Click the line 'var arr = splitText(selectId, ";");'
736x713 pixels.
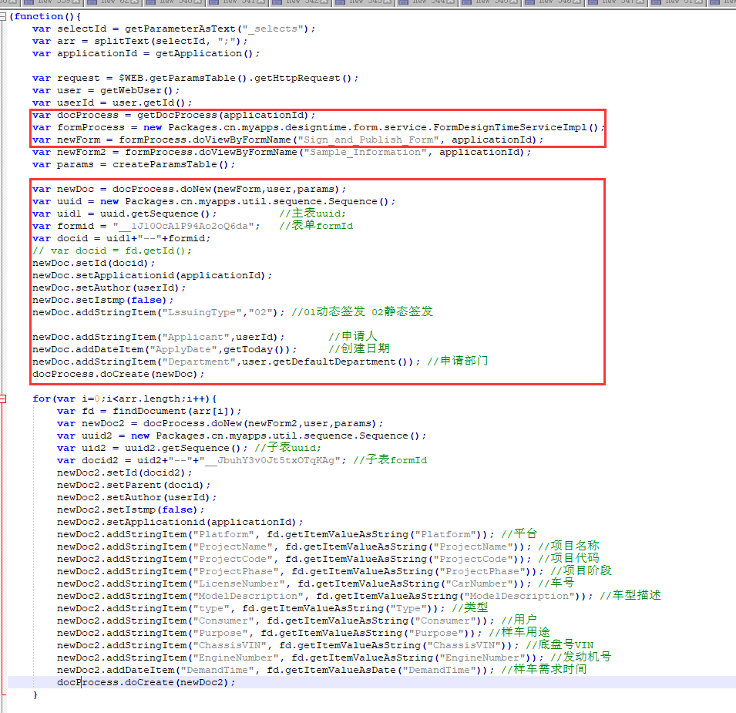pyautogui.click(x=139, y=42)
